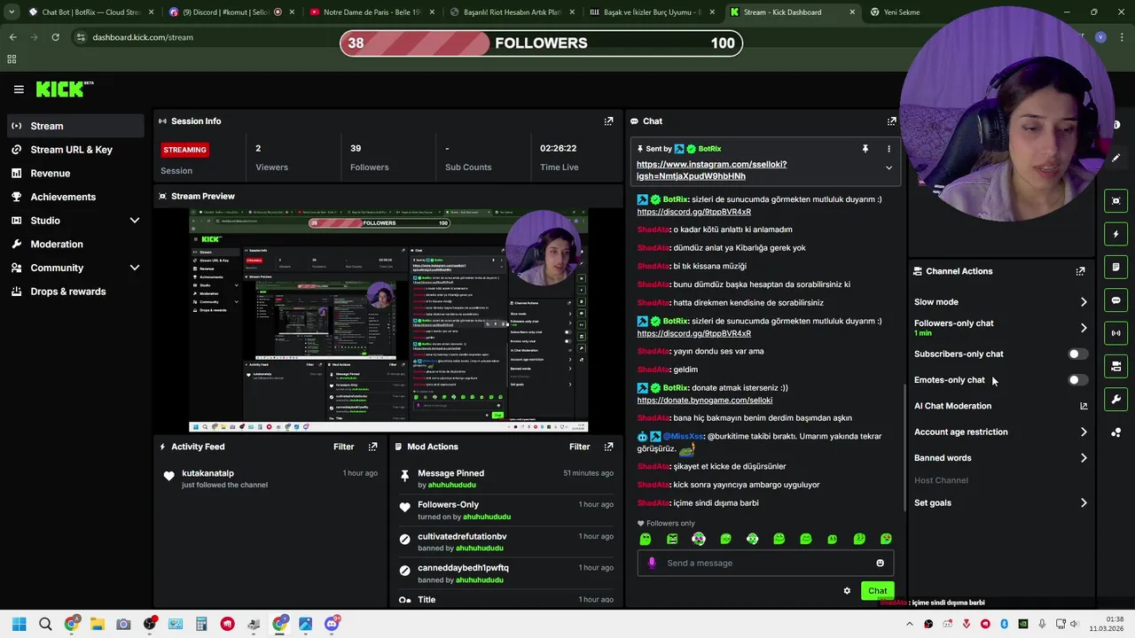Unpin the pinned BotRix message
This screenshot has width=1135, height=638.
[x=865, y=149]
